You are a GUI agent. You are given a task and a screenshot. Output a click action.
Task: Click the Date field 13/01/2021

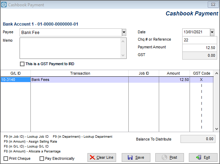(196, 32)
